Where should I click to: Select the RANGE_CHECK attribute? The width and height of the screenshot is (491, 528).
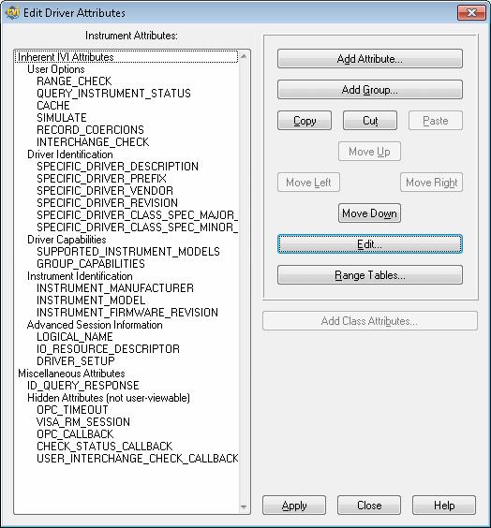pyautogui.click(x=74, y=81)
